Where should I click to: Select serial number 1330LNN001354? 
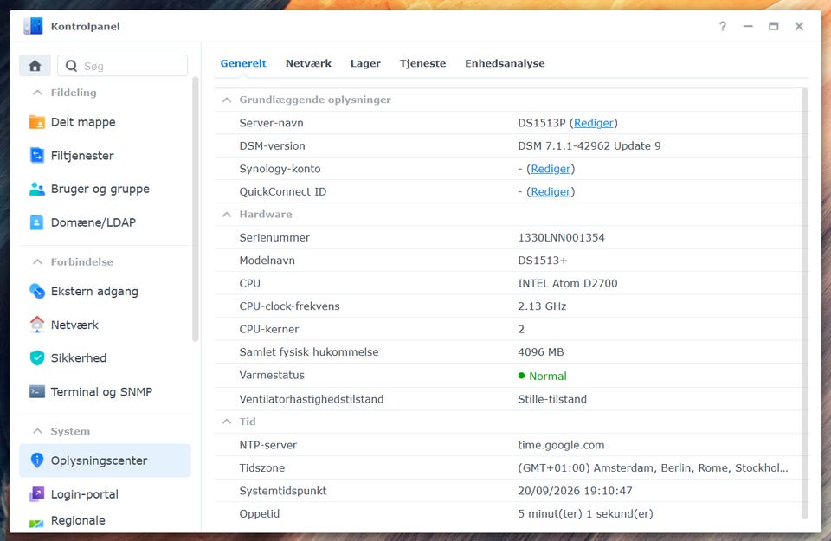[x=561, y=237]
